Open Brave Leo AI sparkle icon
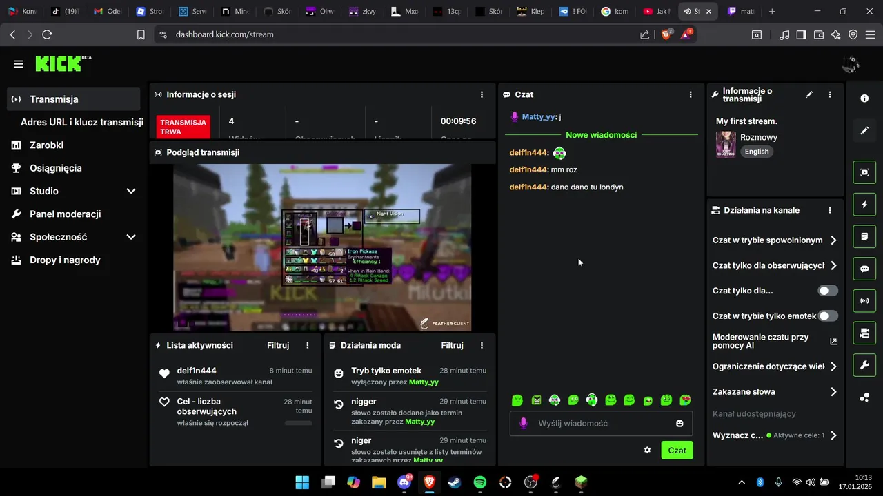The image size is (883, 496). coord(836,34)
